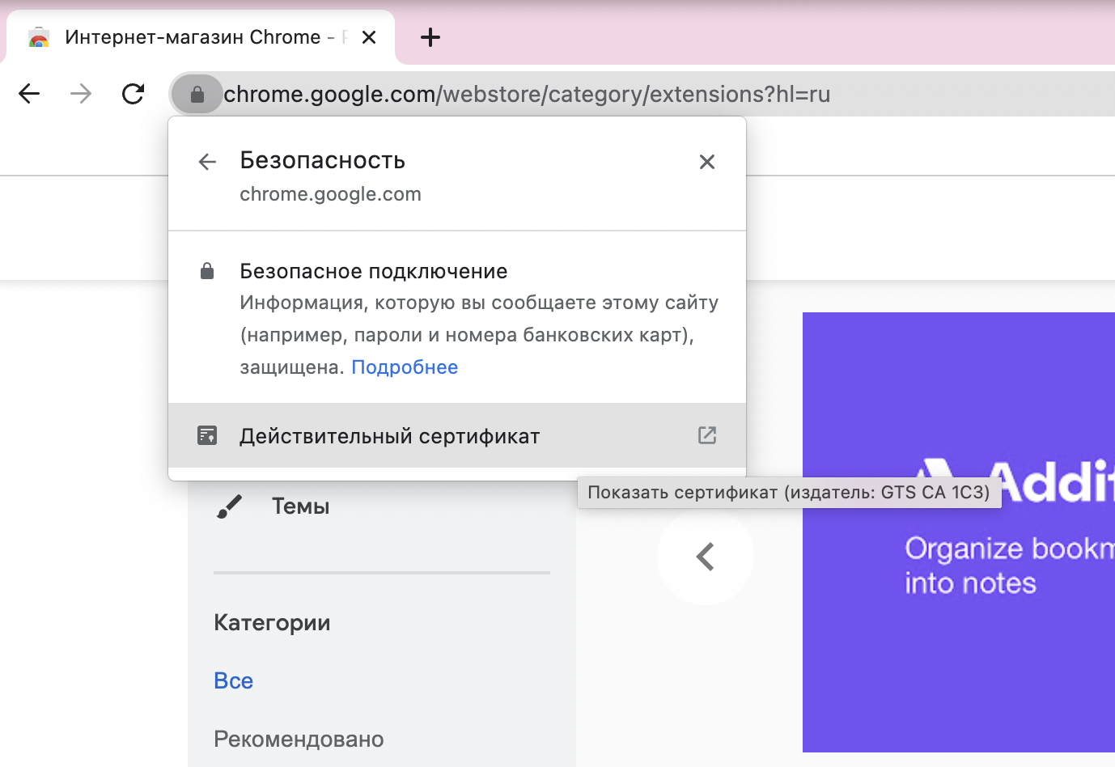Click the padlock icon beside Безопасное подключение
1115x767 pixels.
click(x=208, y=269)
